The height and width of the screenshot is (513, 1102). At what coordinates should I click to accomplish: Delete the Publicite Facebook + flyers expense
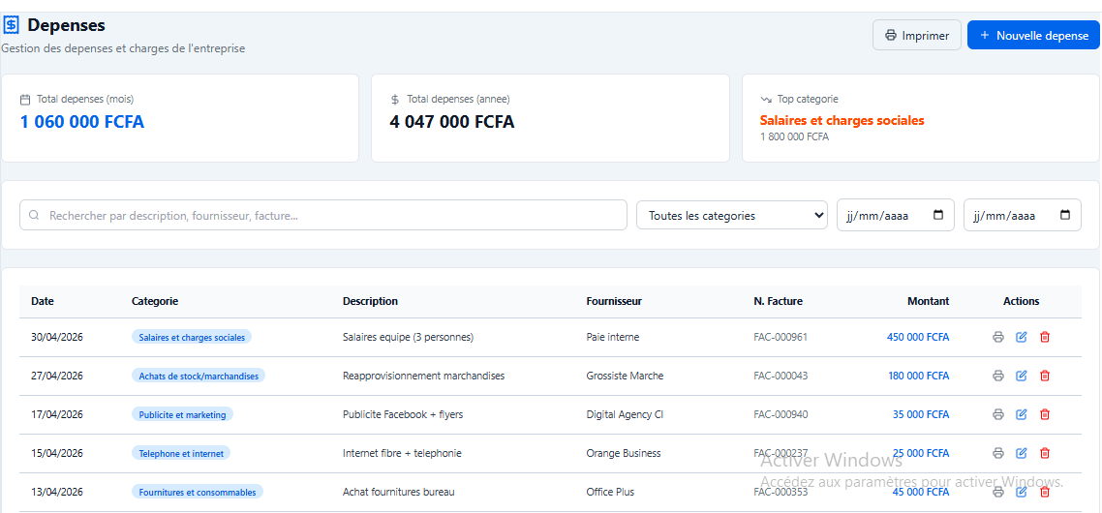tap(1045, 414)
